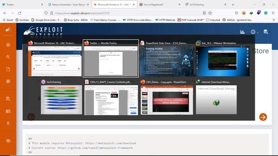
Task: Open the Submissions upload icon in sidebar
Action: [8, 123]
